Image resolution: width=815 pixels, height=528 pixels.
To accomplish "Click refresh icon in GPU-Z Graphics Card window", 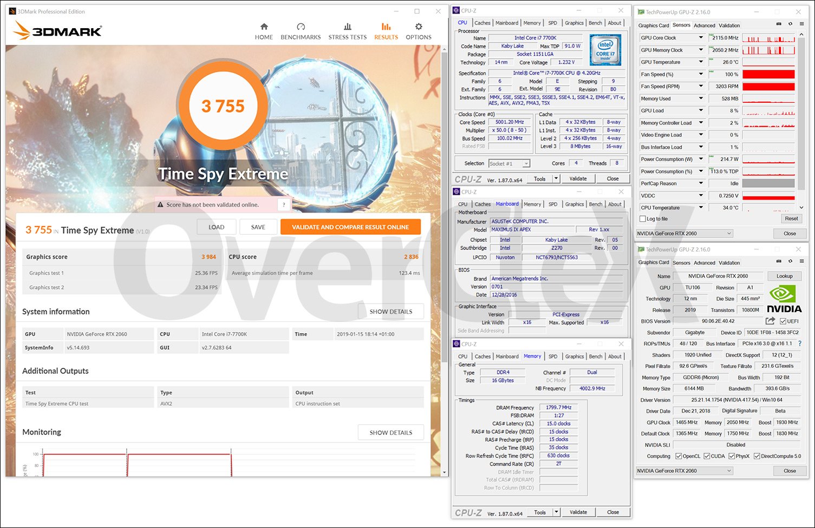I will pos(791,261).
